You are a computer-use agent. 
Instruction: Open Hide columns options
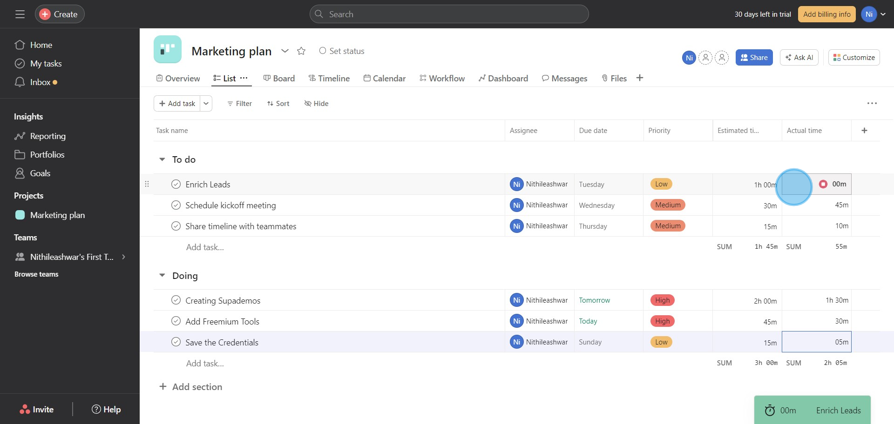click(x=316, y=104)
